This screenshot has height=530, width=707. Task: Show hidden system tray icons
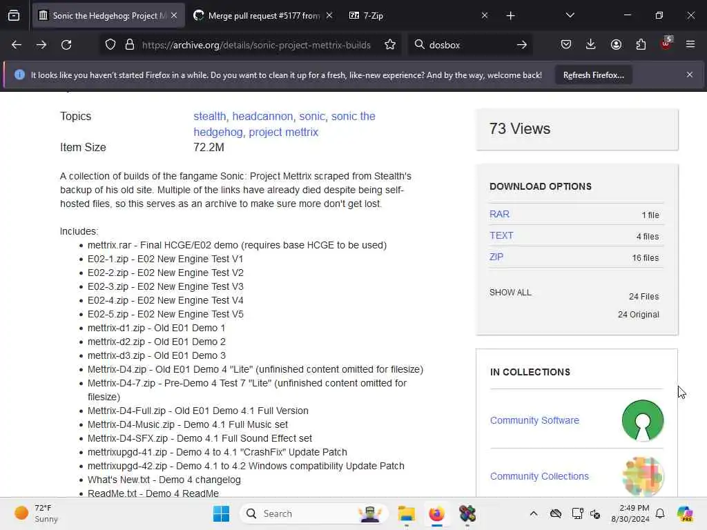click(x=534, y=513)
